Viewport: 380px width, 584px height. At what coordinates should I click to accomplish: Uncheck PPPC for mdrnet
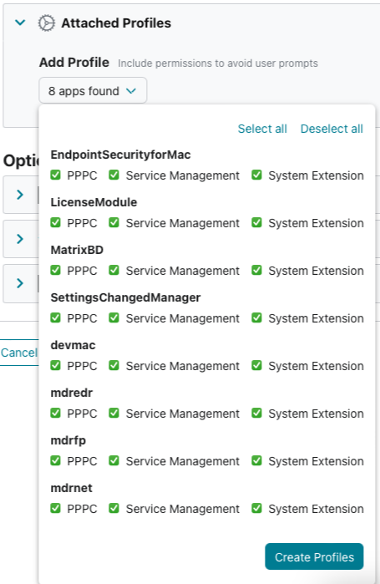(55, 509)
